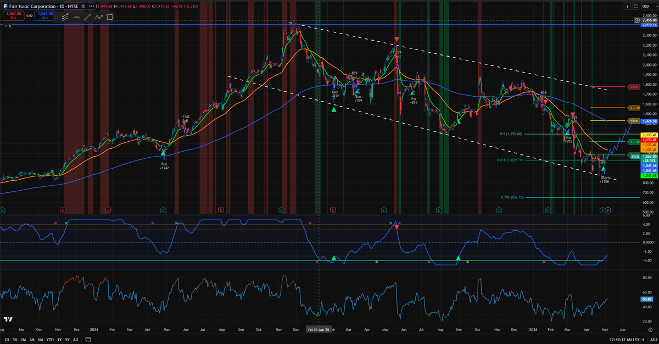This screenshot has height=344, width=659.
Task: Switch to the 1Y range
Action: [59, 340]
